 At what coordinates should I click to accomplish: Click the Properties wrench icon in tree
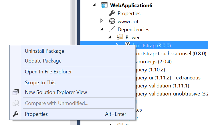[x=112, y=13]
